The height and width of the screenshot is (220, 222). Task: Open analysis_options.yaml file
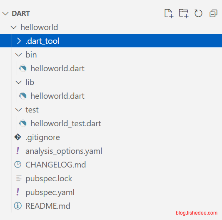pyautogui.click(x=64, y=151)
